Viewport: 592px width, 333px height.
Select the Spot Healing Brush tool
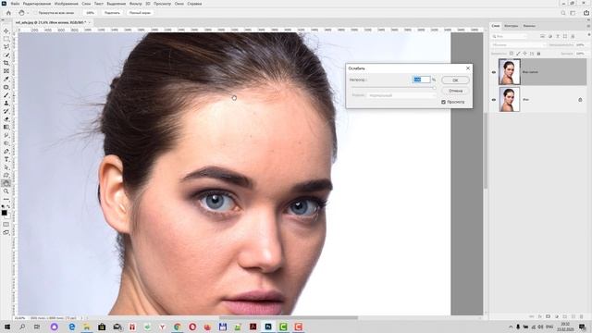[6, 87]
